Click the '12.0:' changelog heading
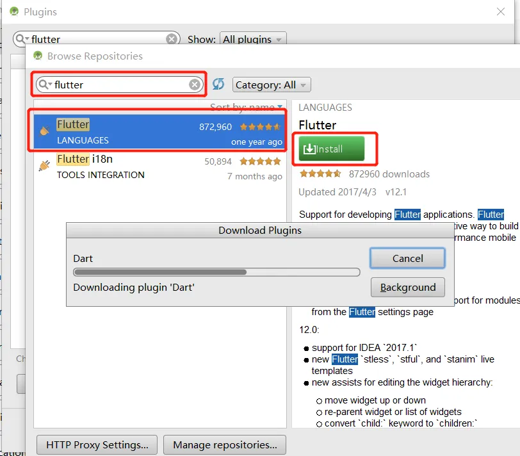 coord(309,330)
